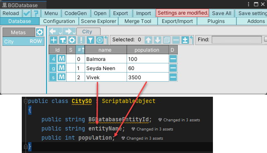This screenshot has width=267, height=153.
Task: Collapse the left toolbar group with hook arrow
Action: point(106,40)
